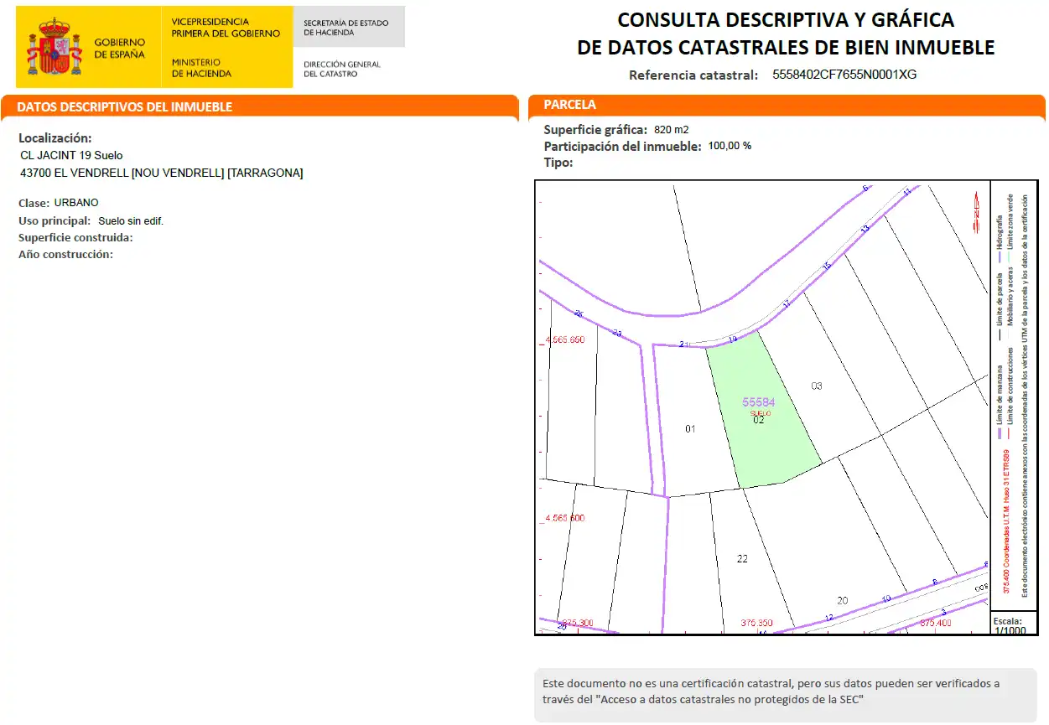Click the 'Uso principal:' label
Viewport: 1049px width, 725px height.
55,221
